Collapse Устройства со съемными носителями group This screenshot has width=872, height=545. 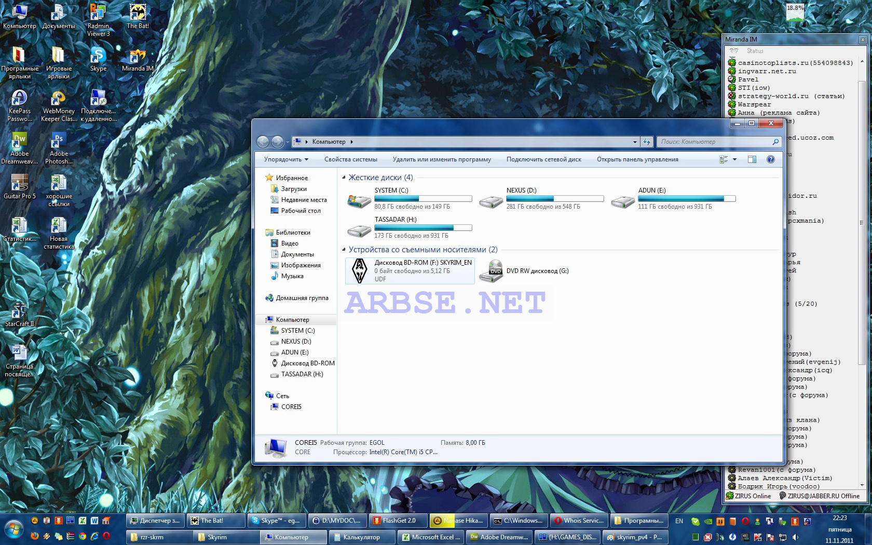pyautogui.click(x=344, y=250)
